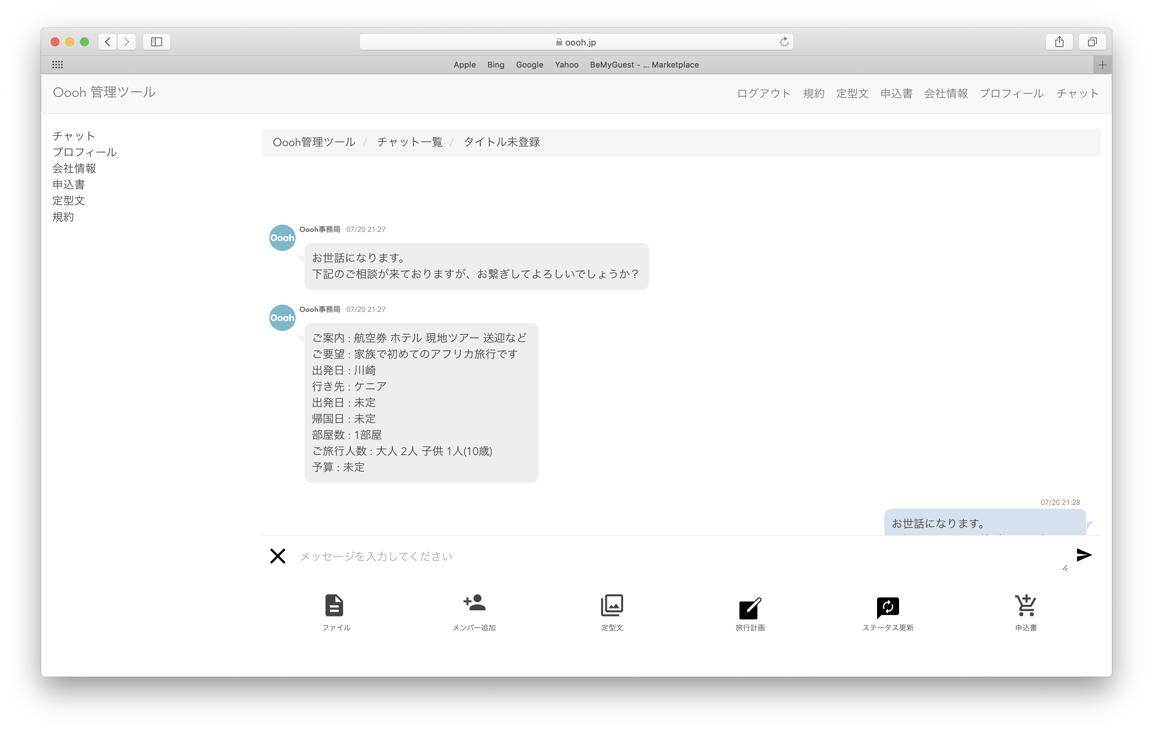Image resolution: width=1153 pixels, height=731 pixels.
Task: Reload the page with the refresh icon
Action: tap(784, 41)
